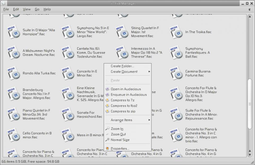
Task: Click Create Folder... in the context menu
Action: pyautogui.click(x=122, y=66)
